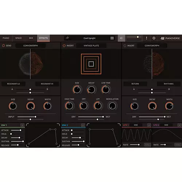
Task: Change the LFO 1 SINE waveform
Action: pos(136,125)
